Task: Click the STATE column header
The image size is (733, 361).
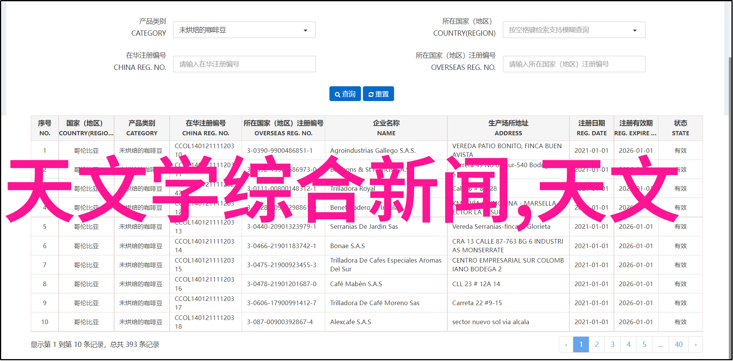Action: [x=680, y=128]
